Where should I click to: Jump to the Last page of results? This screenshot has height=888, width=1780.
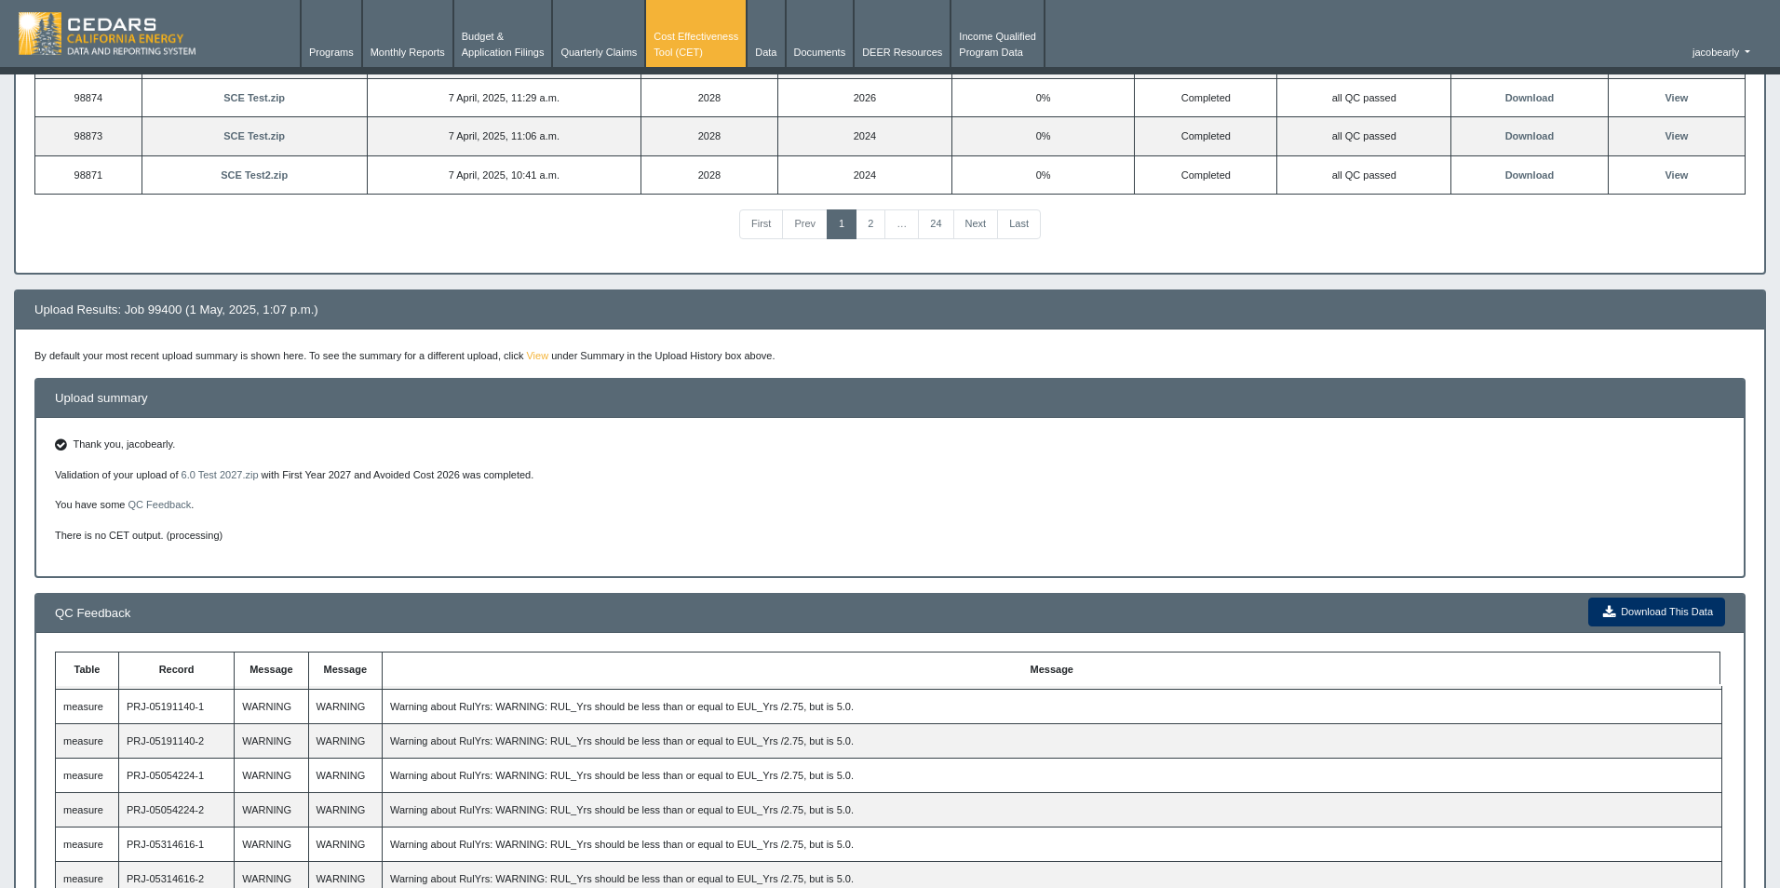point(1018,223)
